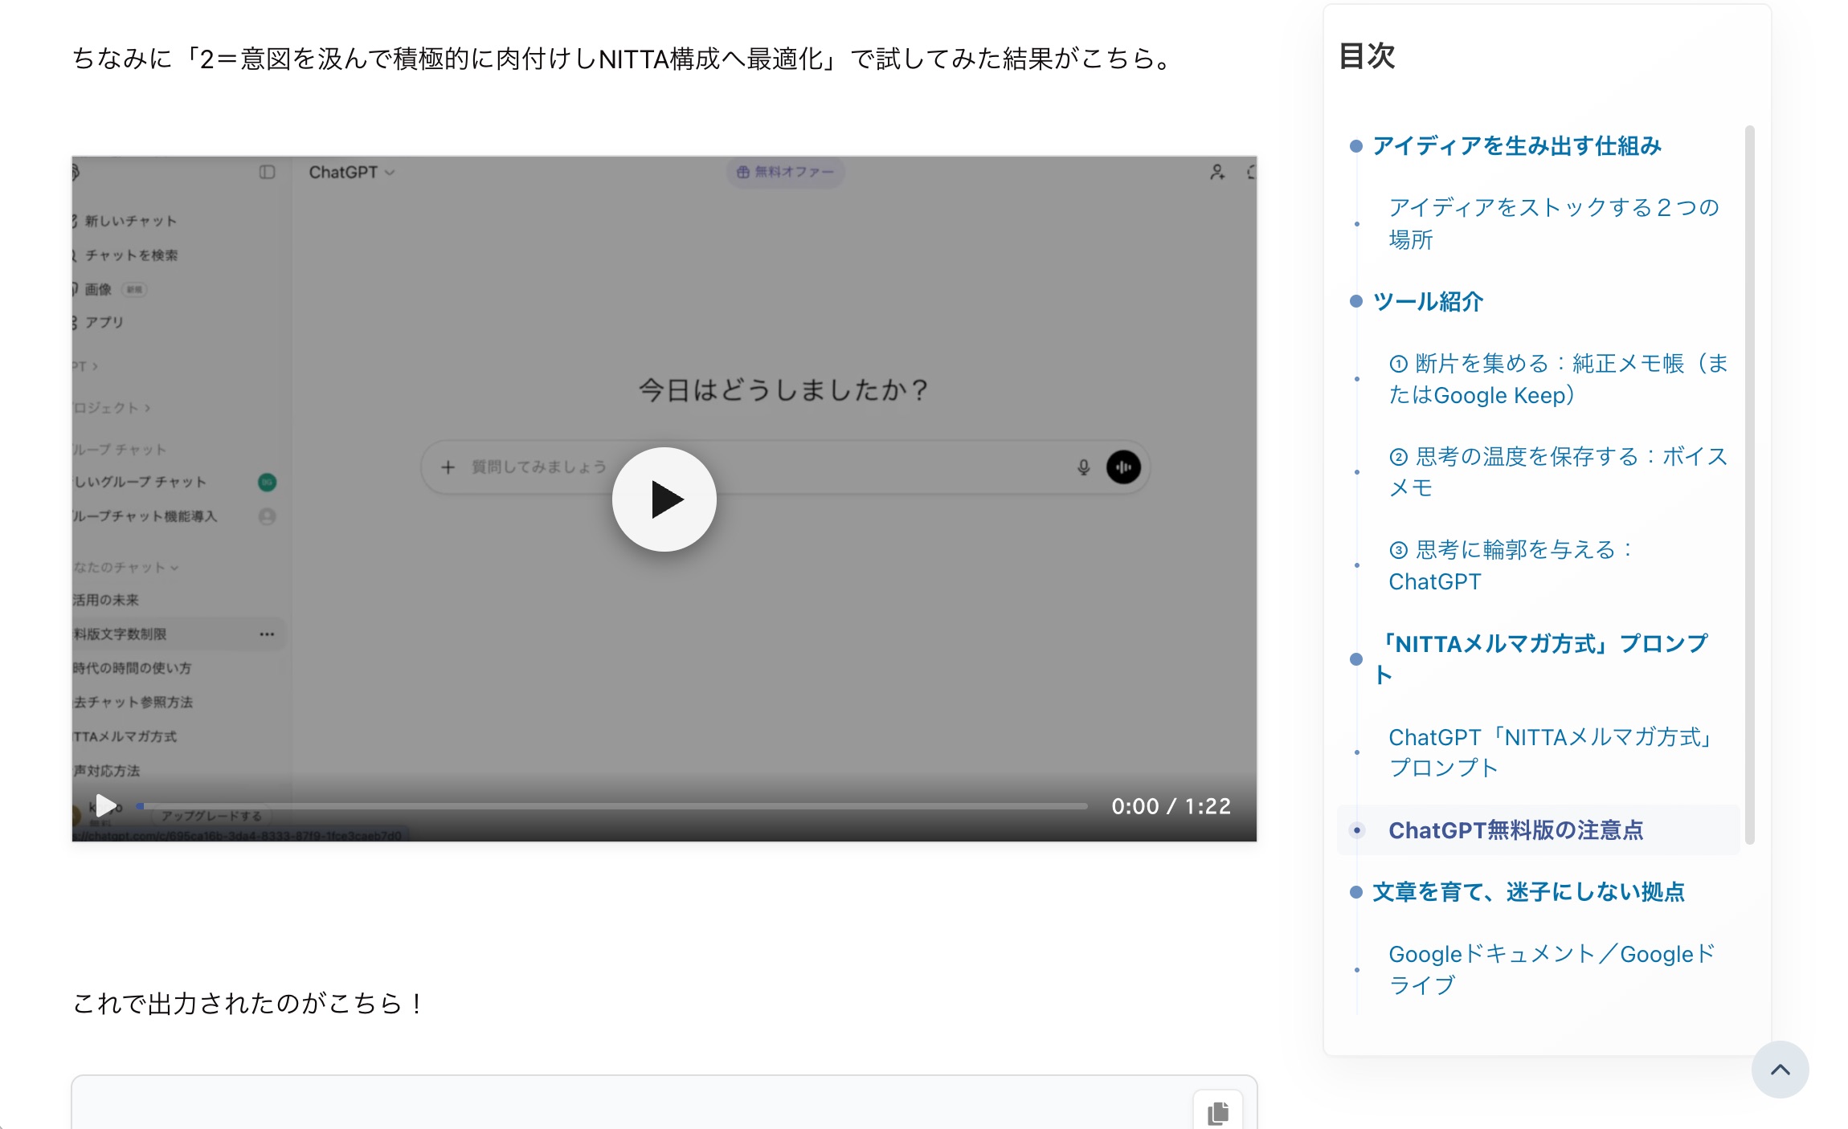Jump to アイディアを生み出す仕組み section
1848x1129 pixels.
pyautogui.click(x=1516, y=145)
